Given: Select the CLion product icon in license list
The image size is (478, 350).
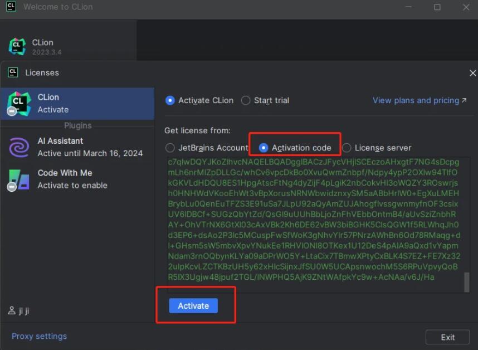Looking at the screenshot, I should point(18,104).
